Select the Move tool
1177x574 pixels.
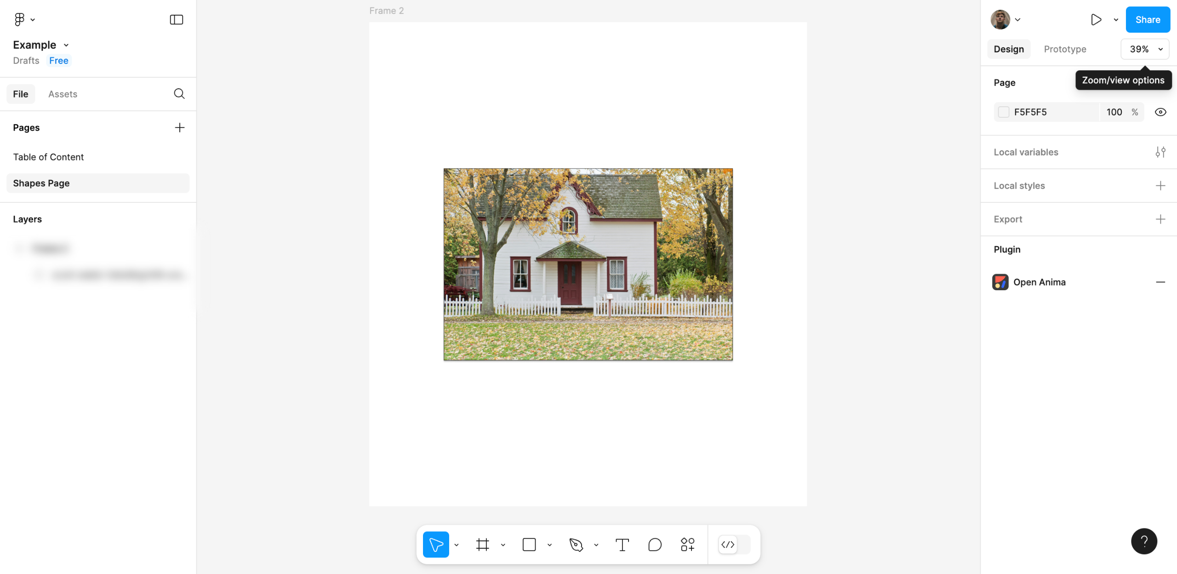click(x=435, y=545)
